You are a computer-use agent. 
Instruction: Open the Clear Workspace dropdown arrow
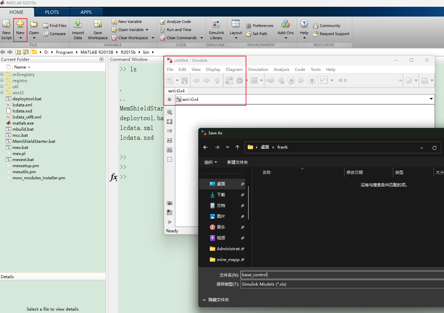[x=153, y=38]
